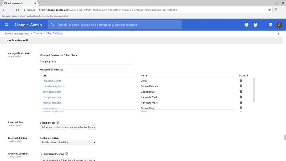
Task: Show help for User Experience section
Action: tap(27, 40)
